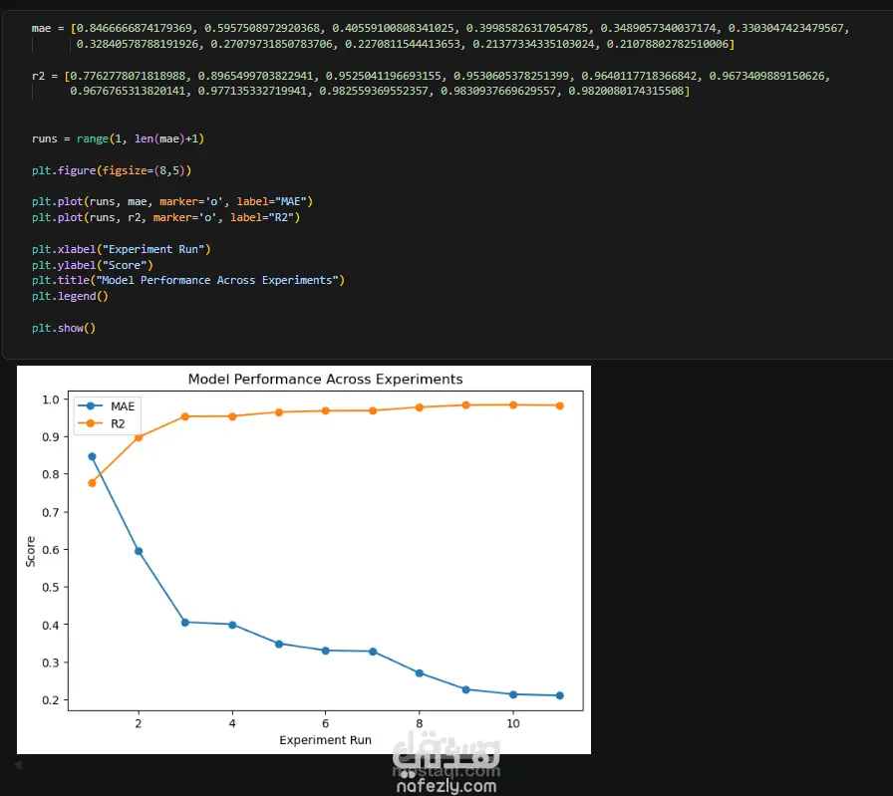The width and height of the screenshot is (893, 796).
Task: Click the plt.show() code line
Action: pyautogui.click(x=64, y=328)
